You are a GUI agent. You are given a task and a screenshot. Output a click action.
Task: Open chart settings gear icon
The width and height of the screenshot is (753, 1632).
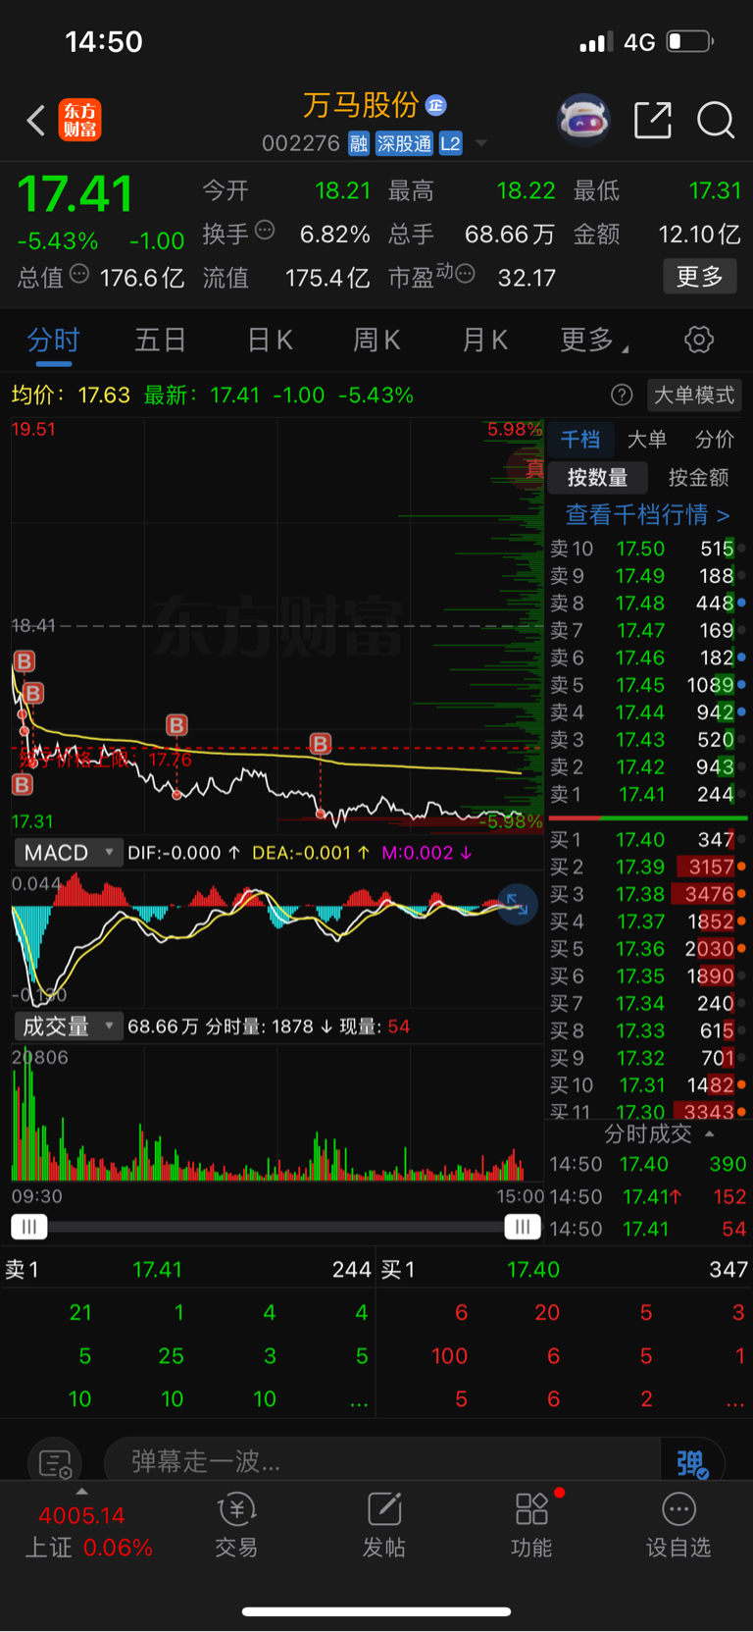point(699,341)
